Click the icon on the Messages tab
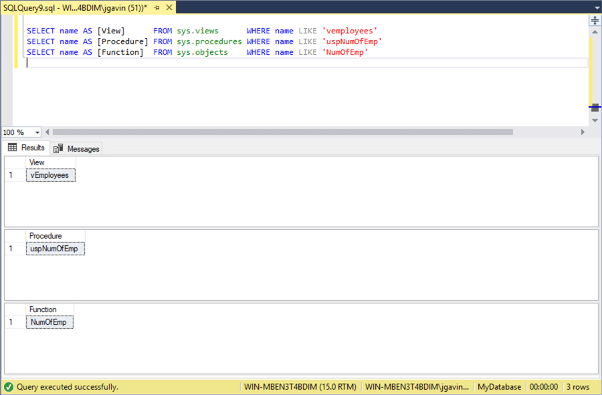602x395 pixels. (x=59, y=148)
